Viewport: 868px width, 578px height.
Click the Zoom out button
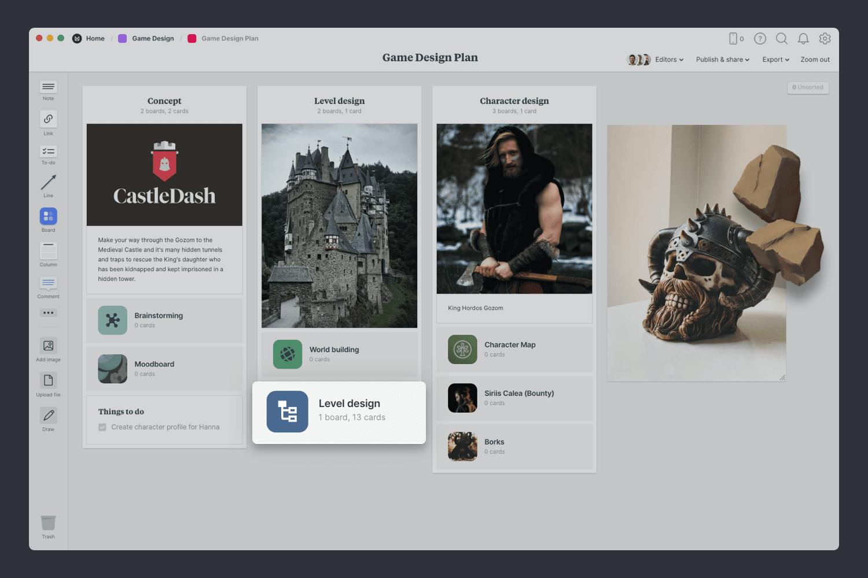click(815, 60)
